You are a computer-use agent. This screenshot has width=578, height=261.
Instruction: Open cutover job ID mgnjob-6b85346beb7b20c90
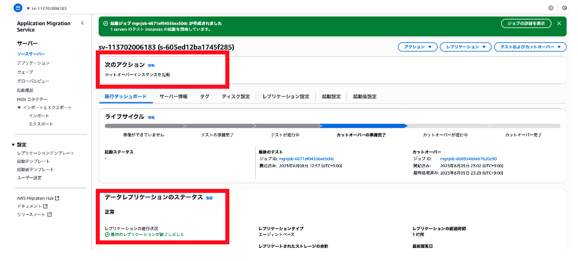pyautogui.click(x=468, y=159)
